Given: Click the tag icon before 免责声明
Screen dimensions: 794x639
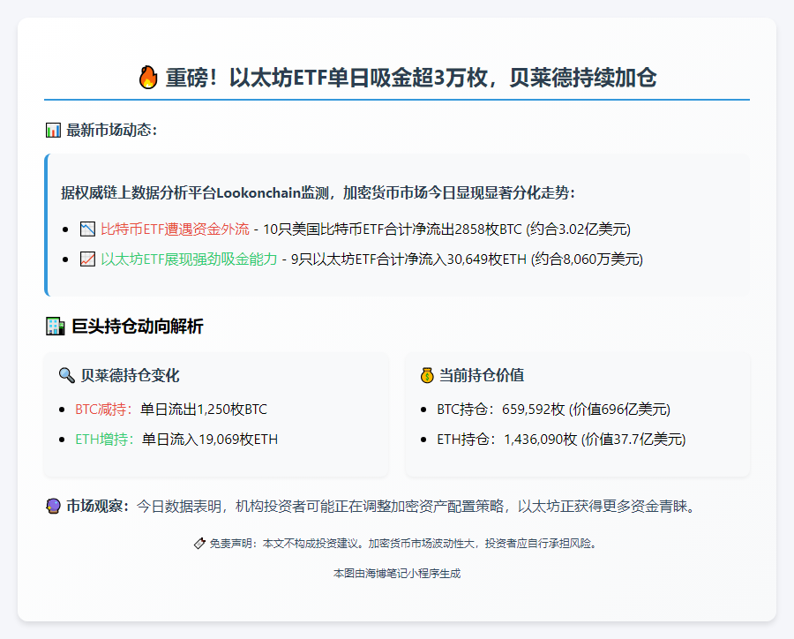Looking at the screenshot, I should click(199, 544).
